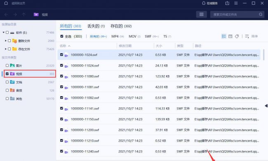Click the drive E: disk icon
This screenshot has width=268, height=161.
coord(12,33)
